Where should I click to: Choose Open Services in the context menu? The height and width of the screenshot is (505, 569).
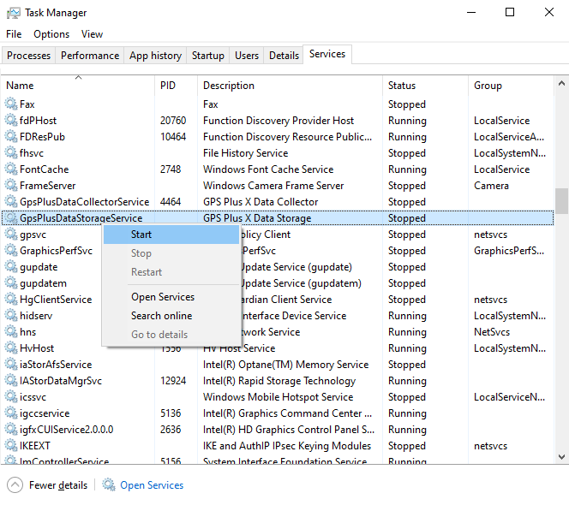pyautogui.click(x=163, y=297)
